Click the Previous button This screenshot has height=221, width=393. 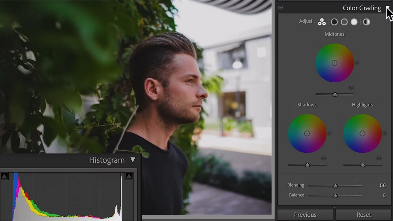click(305, 215)
